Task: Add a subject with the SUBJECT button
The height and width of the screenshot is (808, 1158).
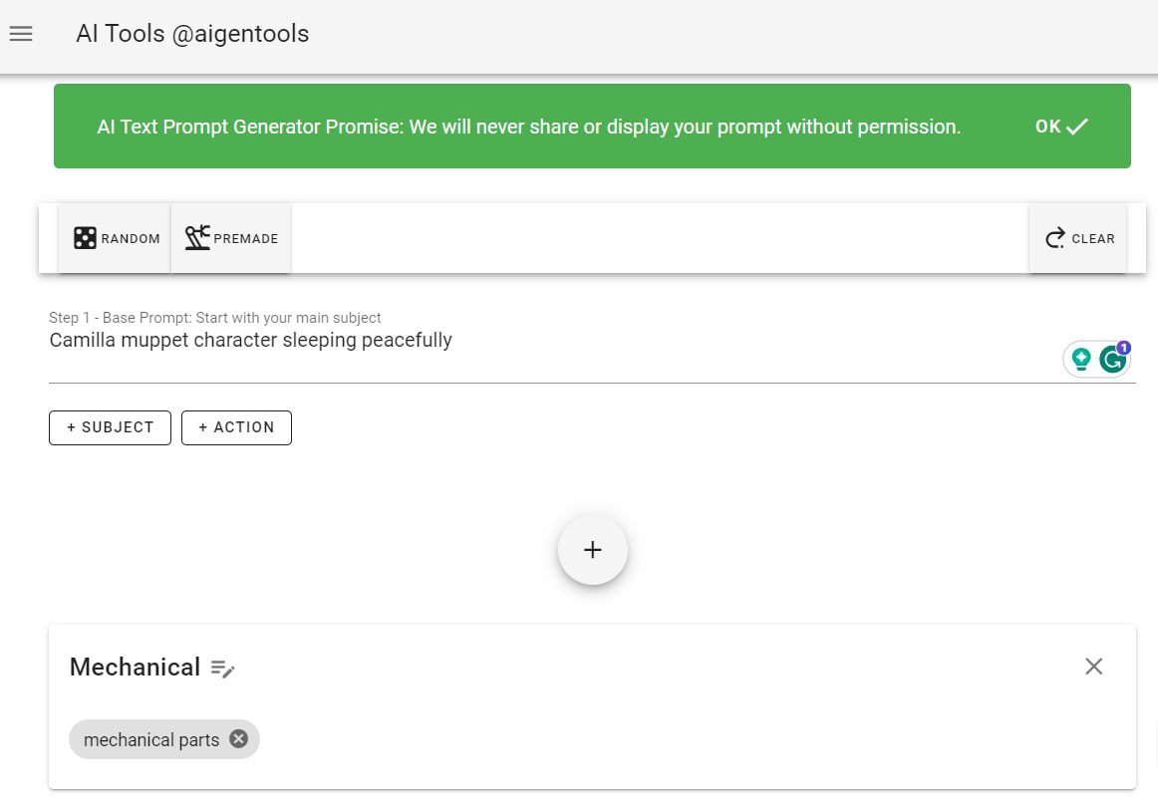Action: (x=110, y=427)
